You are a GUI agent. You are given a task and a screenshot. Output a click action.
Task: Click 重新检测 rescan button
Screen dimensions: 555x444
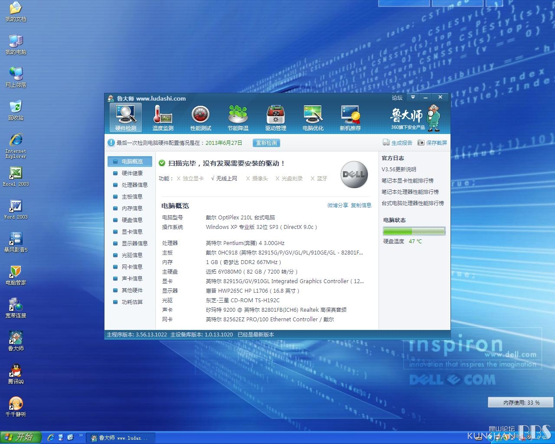(x=266, y=143)
